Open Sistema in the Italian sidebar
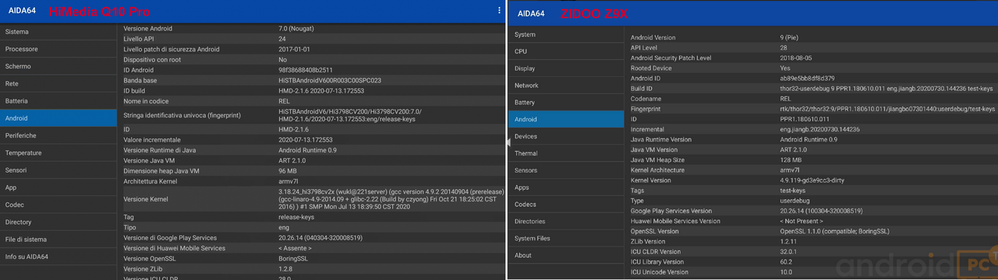Screen dimensions: 998x280 [58, 32]
